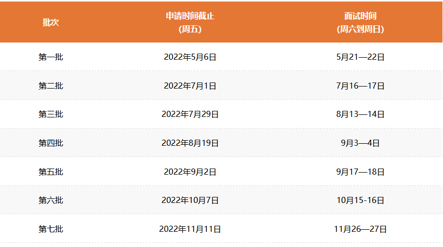443x247 pixels.
Task: Click the deadline 2022年7月29日
Action: pos(190,114)
